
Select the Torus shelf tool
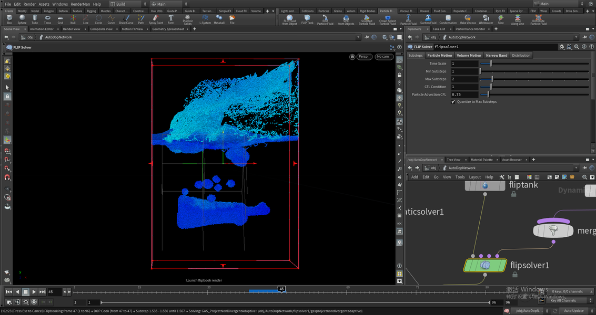(x=47, y=19)
